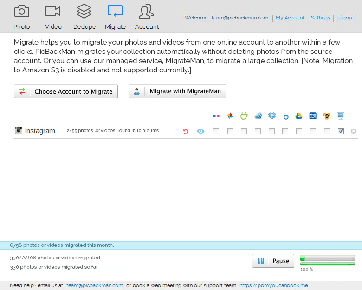Click the welcome email team@picbackman.com in header
Image resolution: width=362 pixels, height=290 pixels.
tap(240, 18)
